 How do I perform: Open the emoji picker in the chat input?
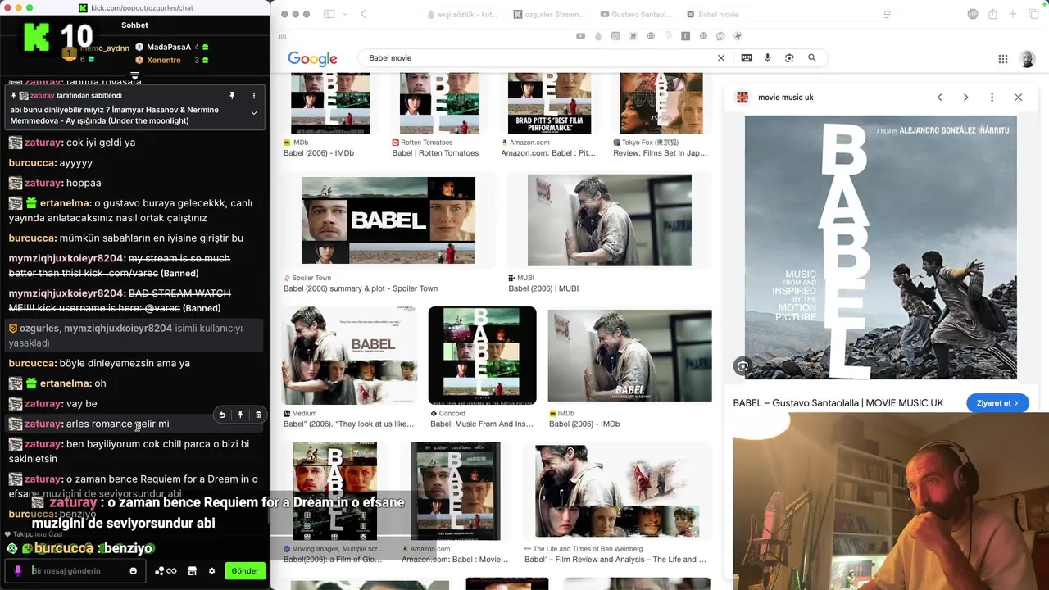(x=134, y=571)
